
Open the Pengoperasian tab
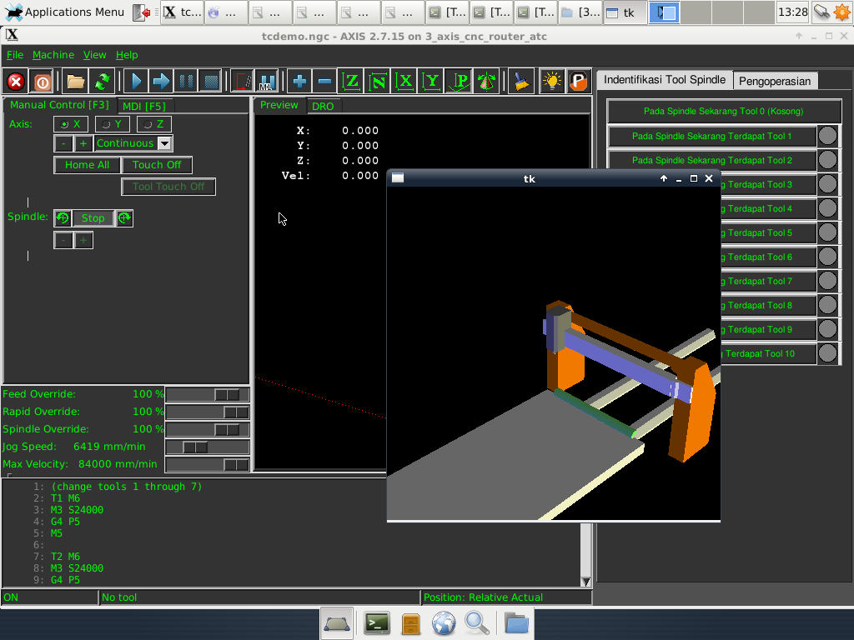click(775, 81)
